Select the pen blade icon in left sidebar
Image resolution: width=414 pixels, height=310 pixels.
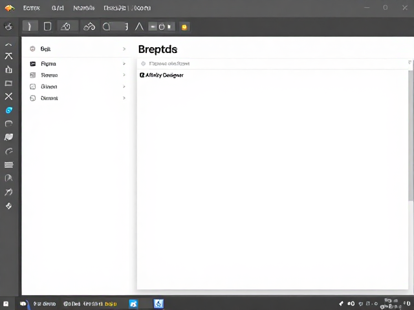pos(8,192)
